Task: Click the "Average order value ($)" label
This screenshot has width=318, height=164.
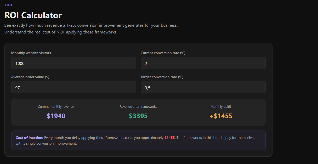Action: pos(30,77)
